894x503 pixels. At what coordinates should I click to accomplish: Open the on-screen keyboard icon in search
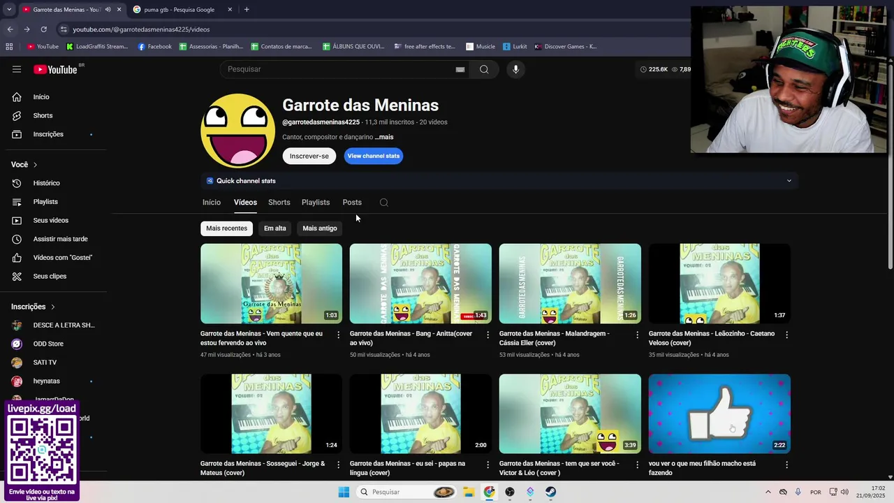click(460, 69)
